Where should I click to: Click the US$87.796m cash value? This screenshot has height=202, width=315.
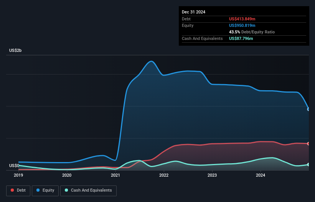(241, 38)
